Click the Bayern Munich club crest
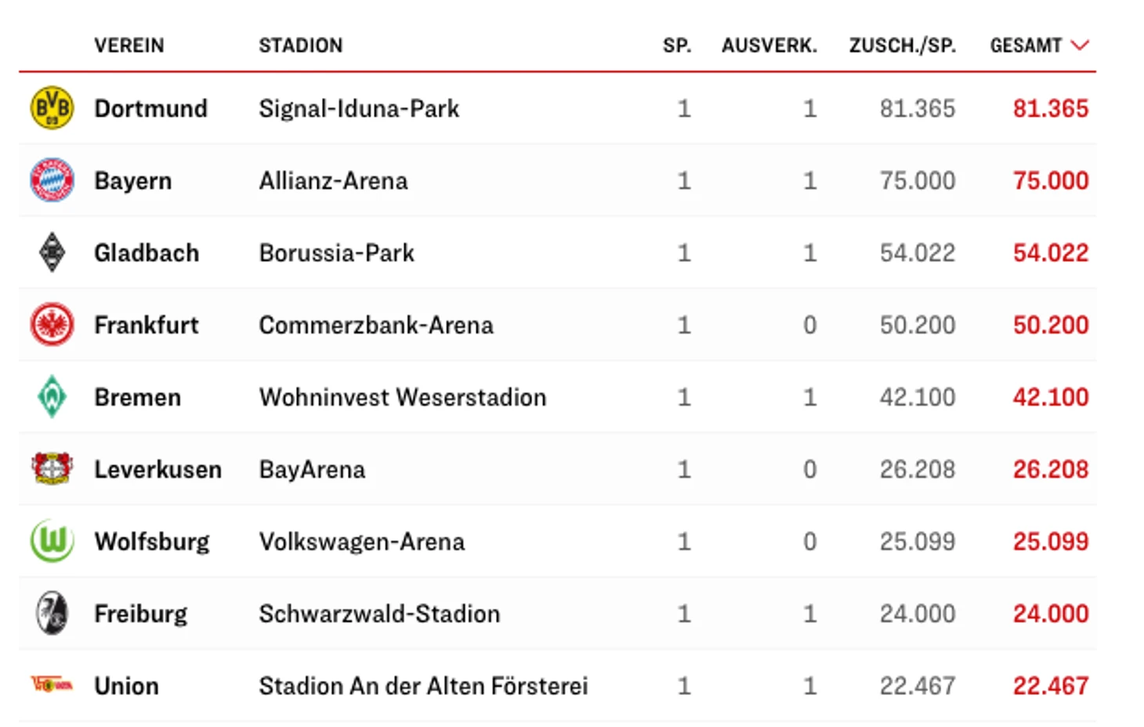1144x727 pixels. pyautogui.click(x=52, y=180)
